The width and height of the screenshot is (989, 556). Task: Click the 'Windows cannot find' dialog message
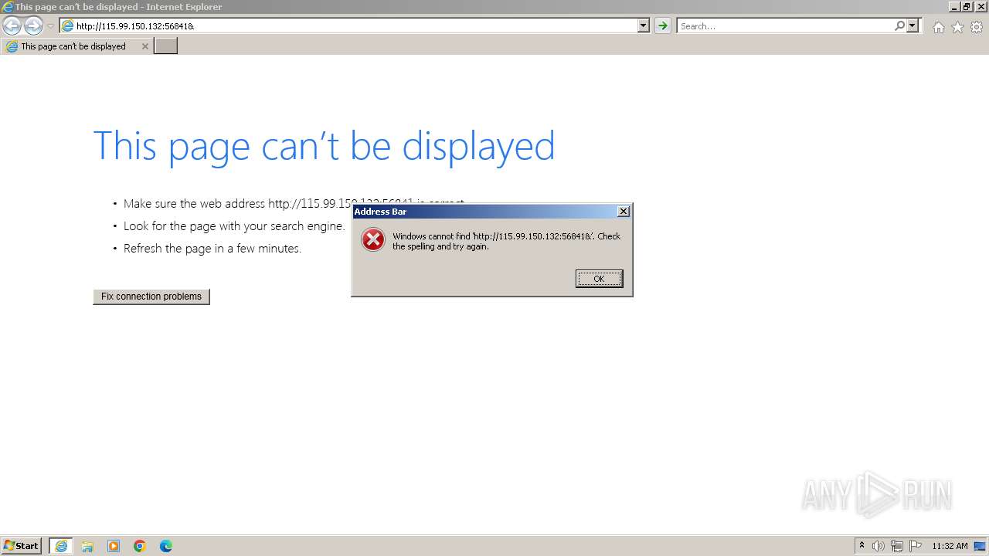[x=506, y=242]
